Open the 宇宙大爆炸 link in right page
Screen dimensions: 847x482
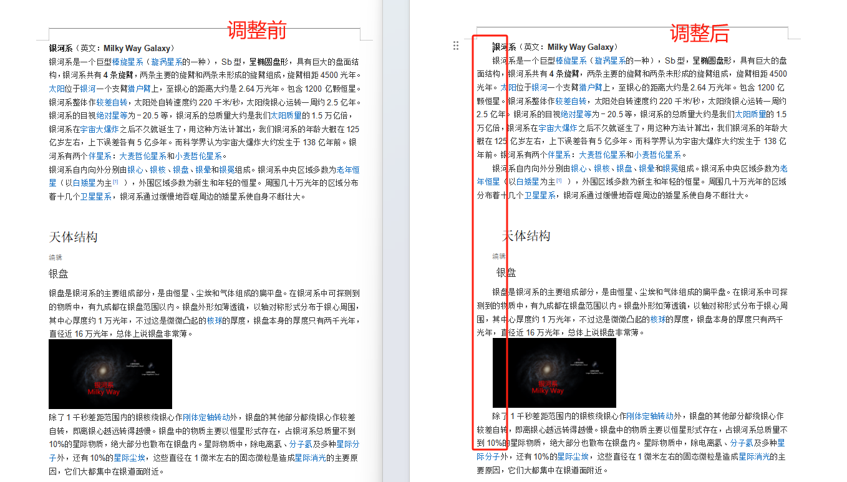click(559, 128)
